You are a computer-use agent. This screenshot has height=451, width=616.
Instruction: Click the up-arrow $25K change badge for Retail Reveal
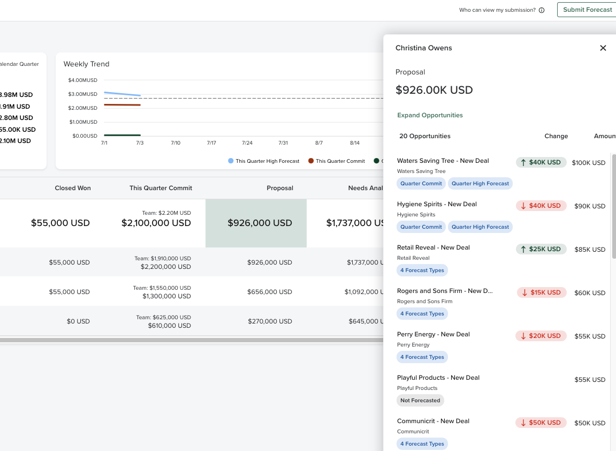(x=541, y=249)
